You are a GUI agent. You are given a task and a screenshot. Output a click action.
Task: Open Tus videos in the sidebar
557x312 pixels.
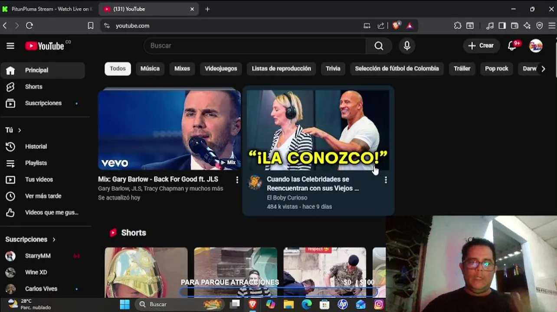click(43, 179)
